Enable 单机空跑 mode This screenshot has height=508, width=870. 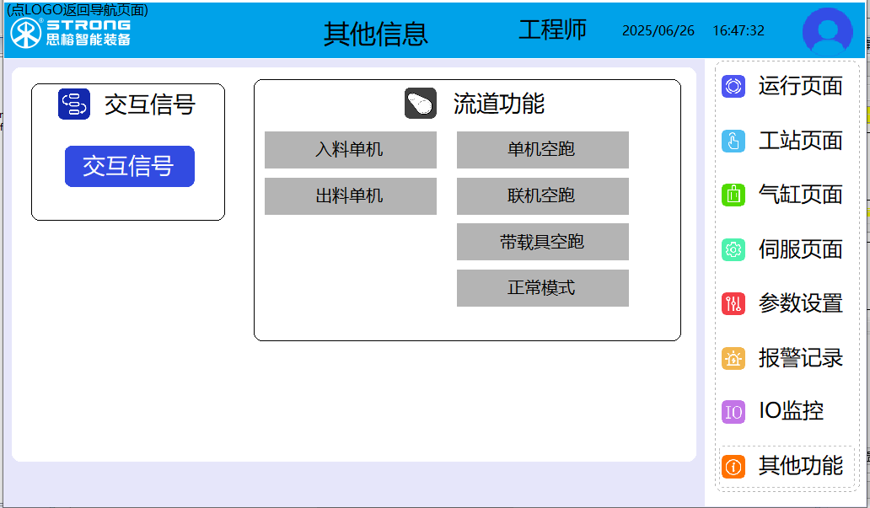tap(542, 150)
